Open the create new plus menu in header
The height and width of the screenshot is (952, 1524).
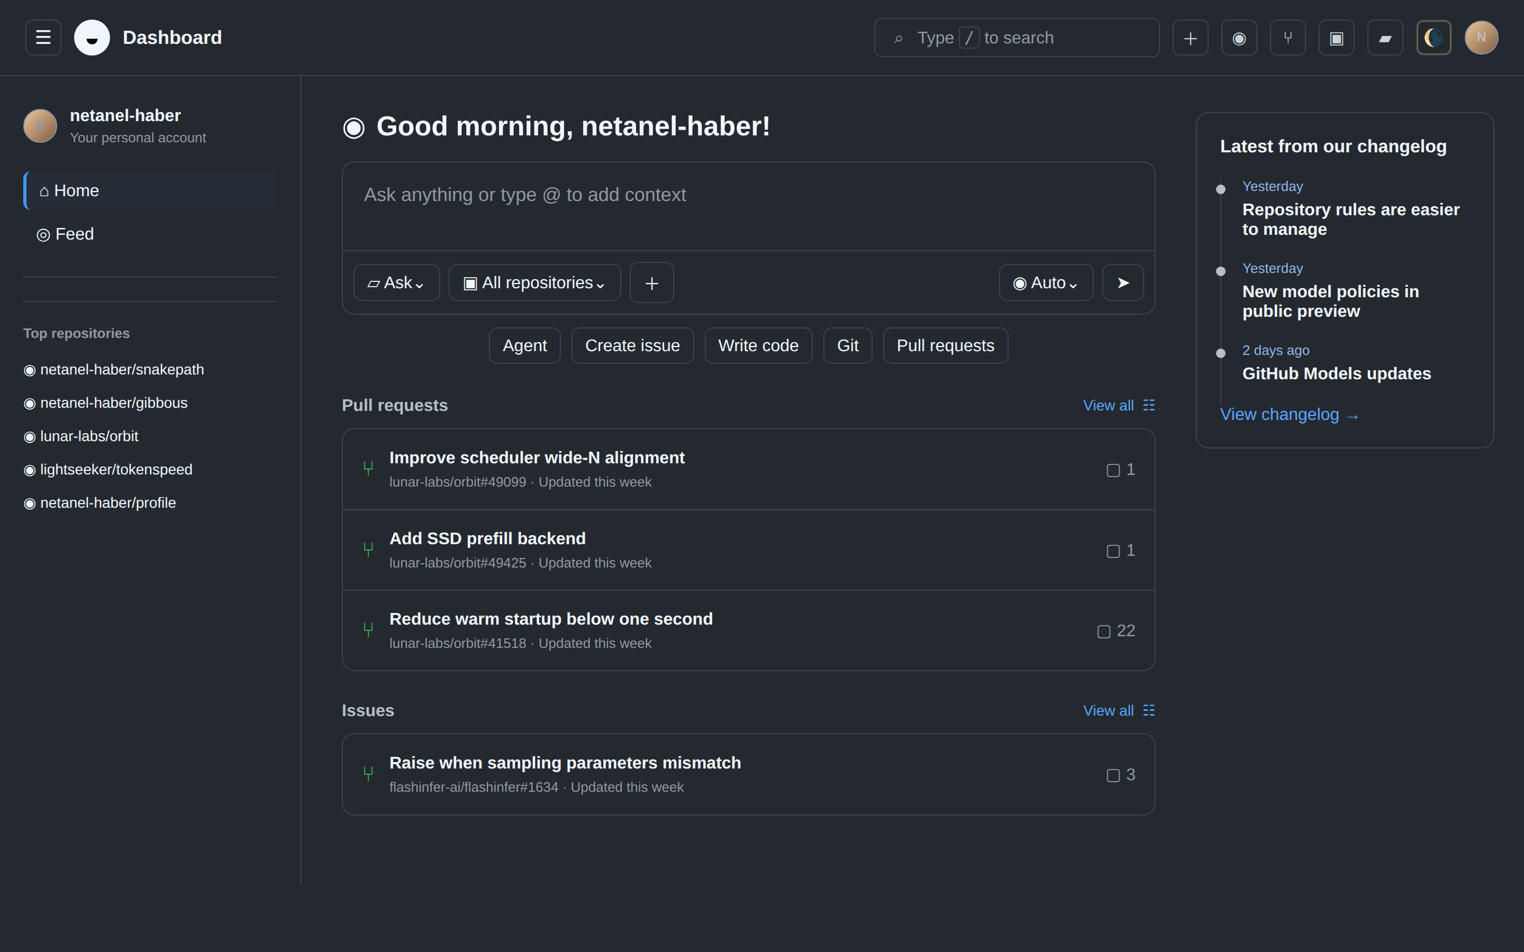point(1190,38)
